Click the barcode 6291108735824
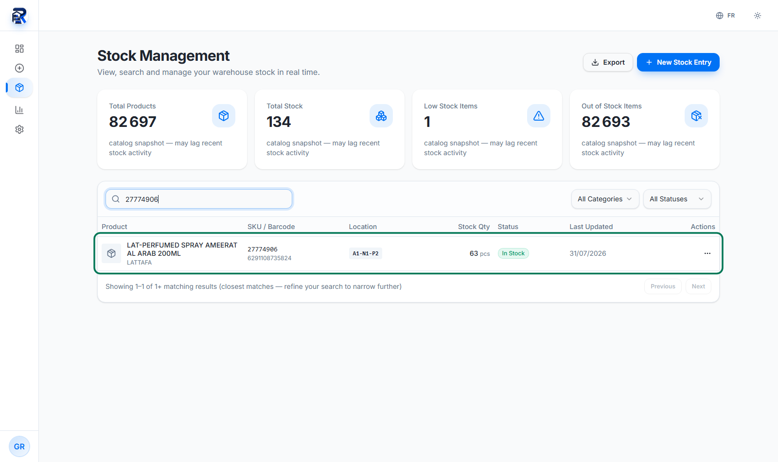This screenshot has width=778, height=462. [x=269, y=258]
